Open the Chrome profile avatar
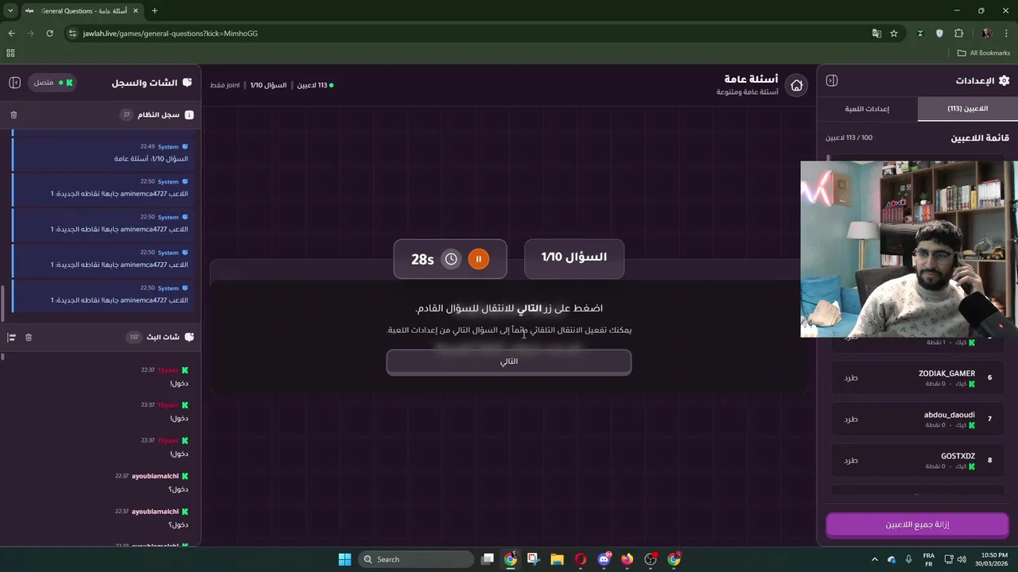The width and height of the screenshot is (1018, 572). click(987, 33)
